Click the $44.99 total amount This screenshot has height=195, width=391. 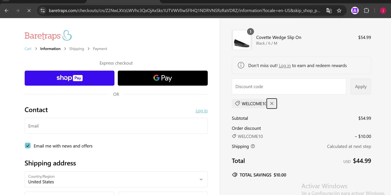point(362,161)
